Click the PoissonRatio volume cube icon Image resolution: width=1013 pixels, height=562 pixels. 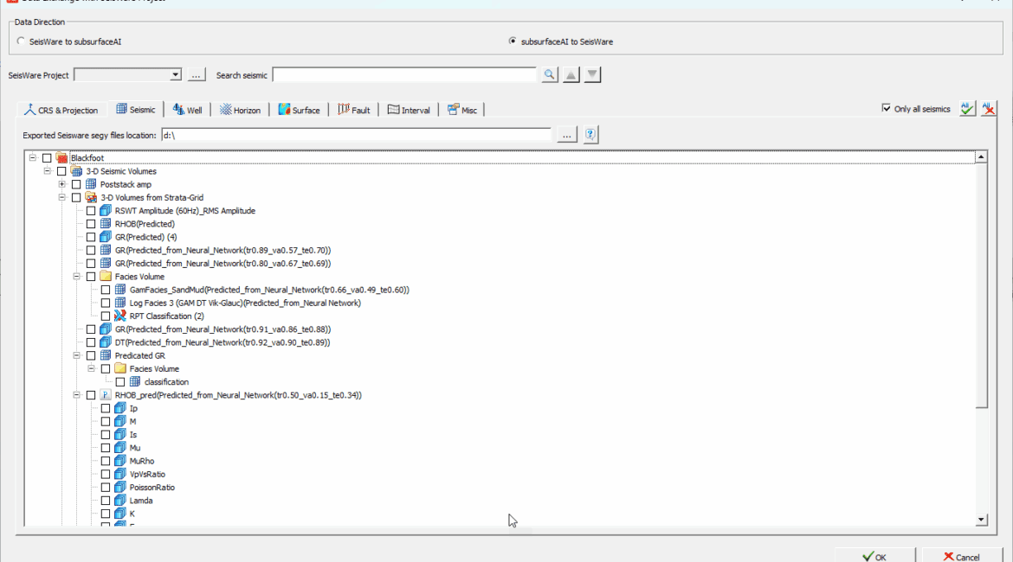120,487
